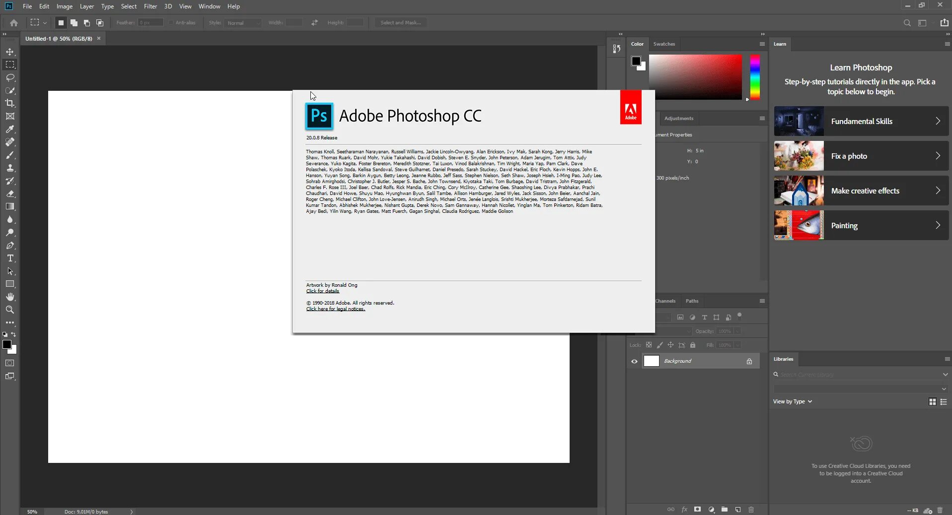
Task: Click the Home icon in options bar
Action: pyautogui.click(x=14, y=23)
